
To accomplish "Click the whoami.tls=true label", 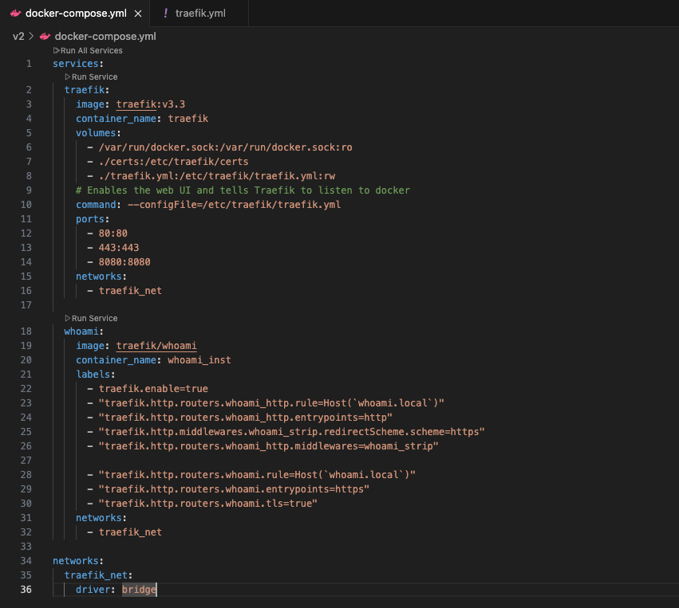I will (208, 504).
